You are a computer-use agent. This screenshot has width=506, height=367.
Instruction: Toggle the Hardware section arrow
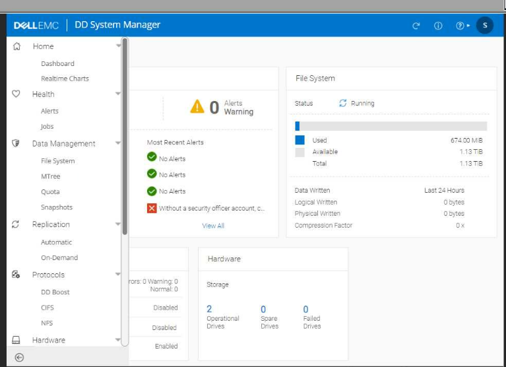pos(118,339)
